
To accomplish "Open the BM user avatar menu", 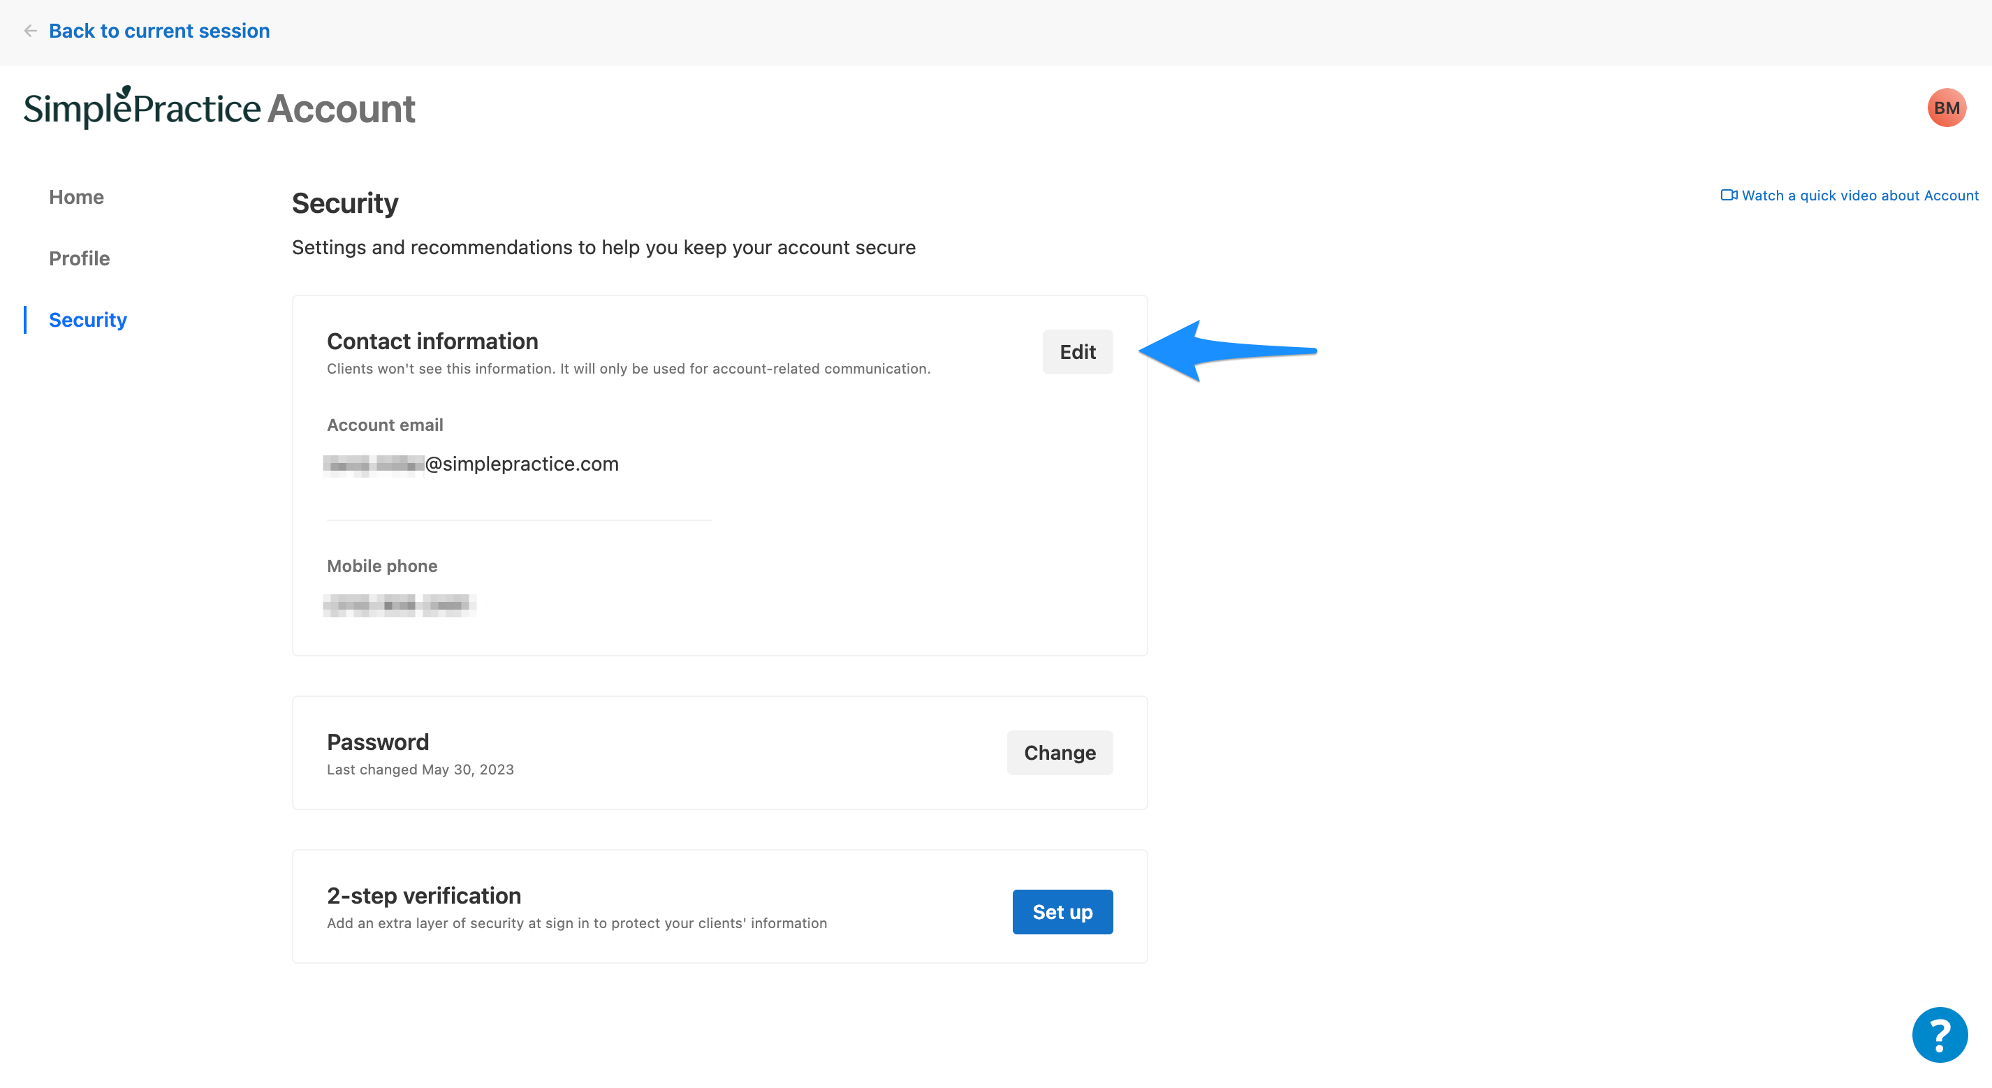I will 1947,108.
